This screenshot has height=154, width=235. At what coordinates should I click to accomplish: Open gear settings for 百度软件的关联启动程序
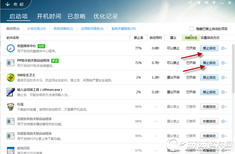tap(224, 121)
